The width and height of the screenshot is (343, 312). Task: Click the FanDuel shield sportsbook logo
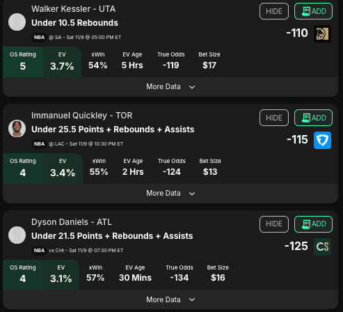tap(322, 140)
